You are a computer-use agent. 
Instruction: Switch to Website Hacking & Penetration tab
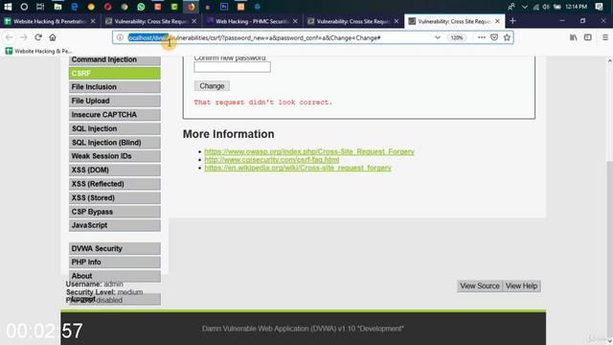pos(50,21)
